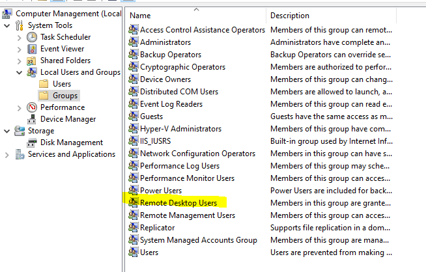The image size is (426, 272).
Task: Click the Groups folder icon in tree
Action: (x=44, y=96)
